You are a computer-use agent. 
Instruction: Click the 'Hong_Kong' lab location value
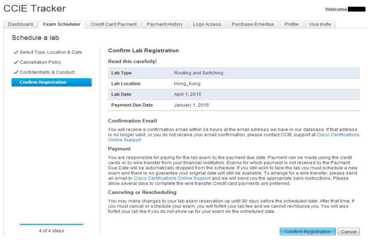pos(187,83)
